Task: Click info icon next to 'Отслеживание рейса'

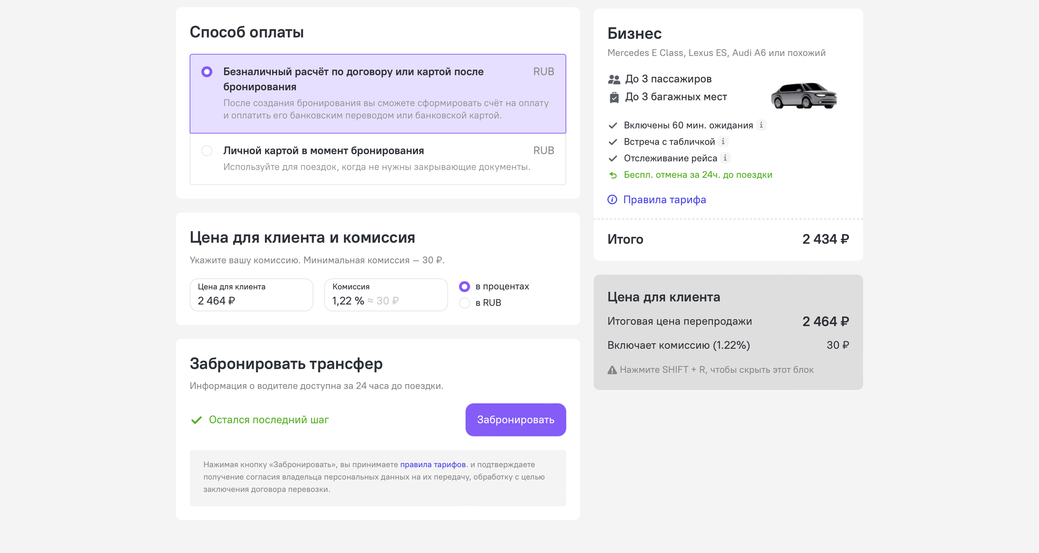Action: 725,158
